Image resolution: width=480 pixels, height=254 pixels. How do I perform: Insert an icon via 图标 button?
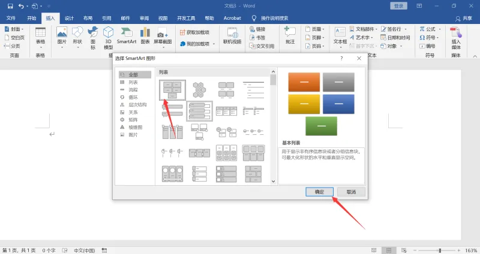click(93, 38)
